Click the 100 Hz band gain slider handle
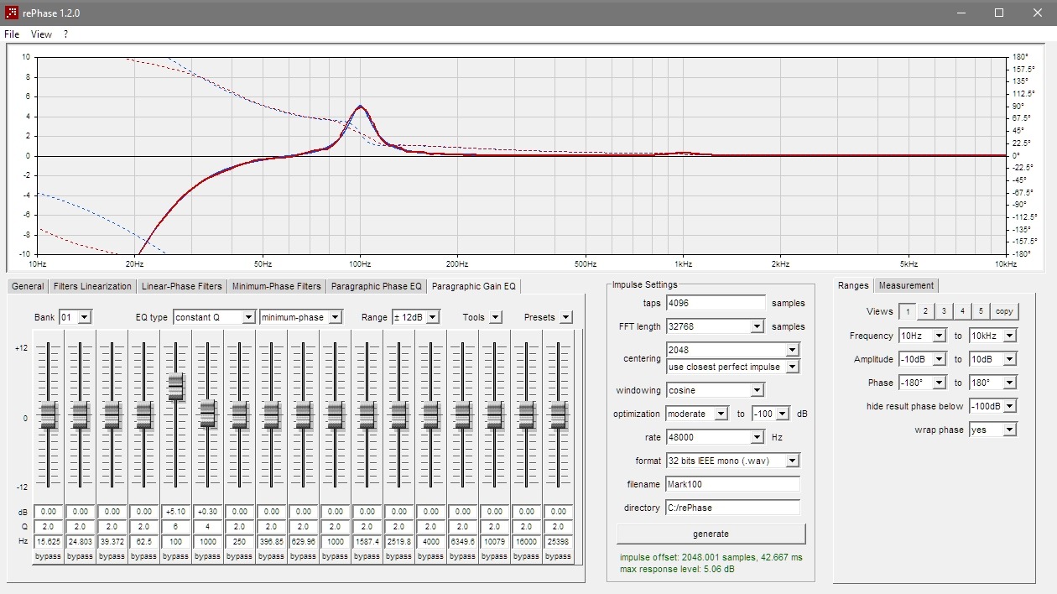 click(175, 387)
